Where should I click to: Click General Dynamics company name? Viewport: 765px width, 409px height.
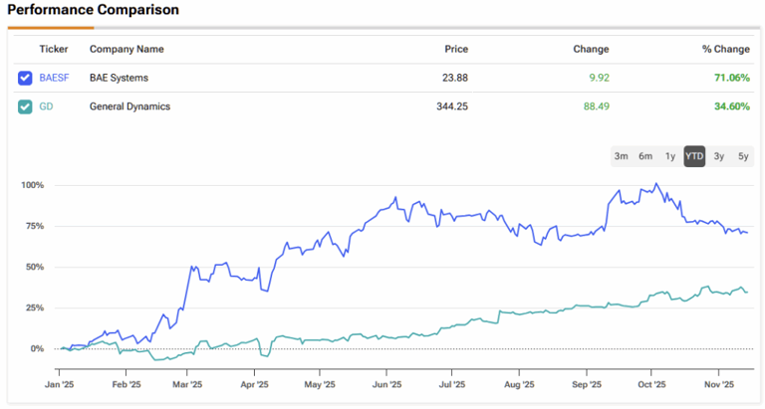[129, 106]
